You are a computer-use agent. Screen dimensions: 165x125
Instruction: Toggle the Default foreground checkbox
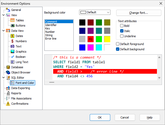118,44
